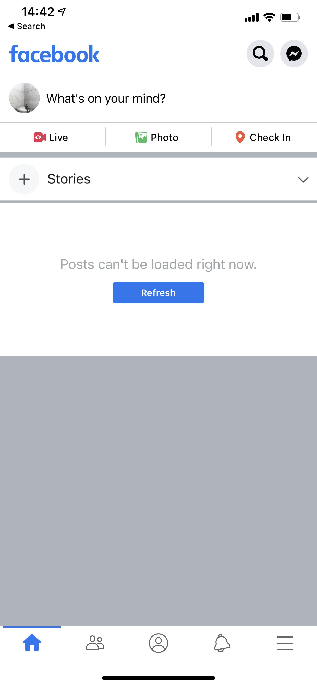
Task: Switch to the Profile tab
Action: point(159,643)
